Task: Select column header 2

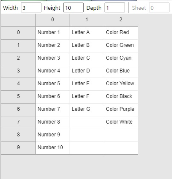Action: pos(121,20)
